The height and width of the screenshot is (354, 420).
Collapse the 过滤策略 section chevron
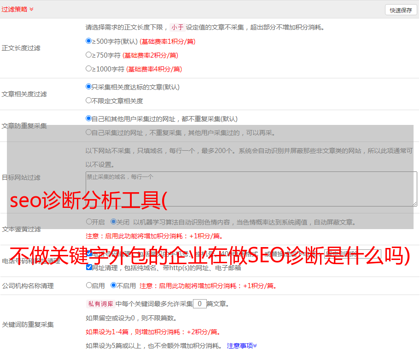pyautogui.click(x=31, y=9)
